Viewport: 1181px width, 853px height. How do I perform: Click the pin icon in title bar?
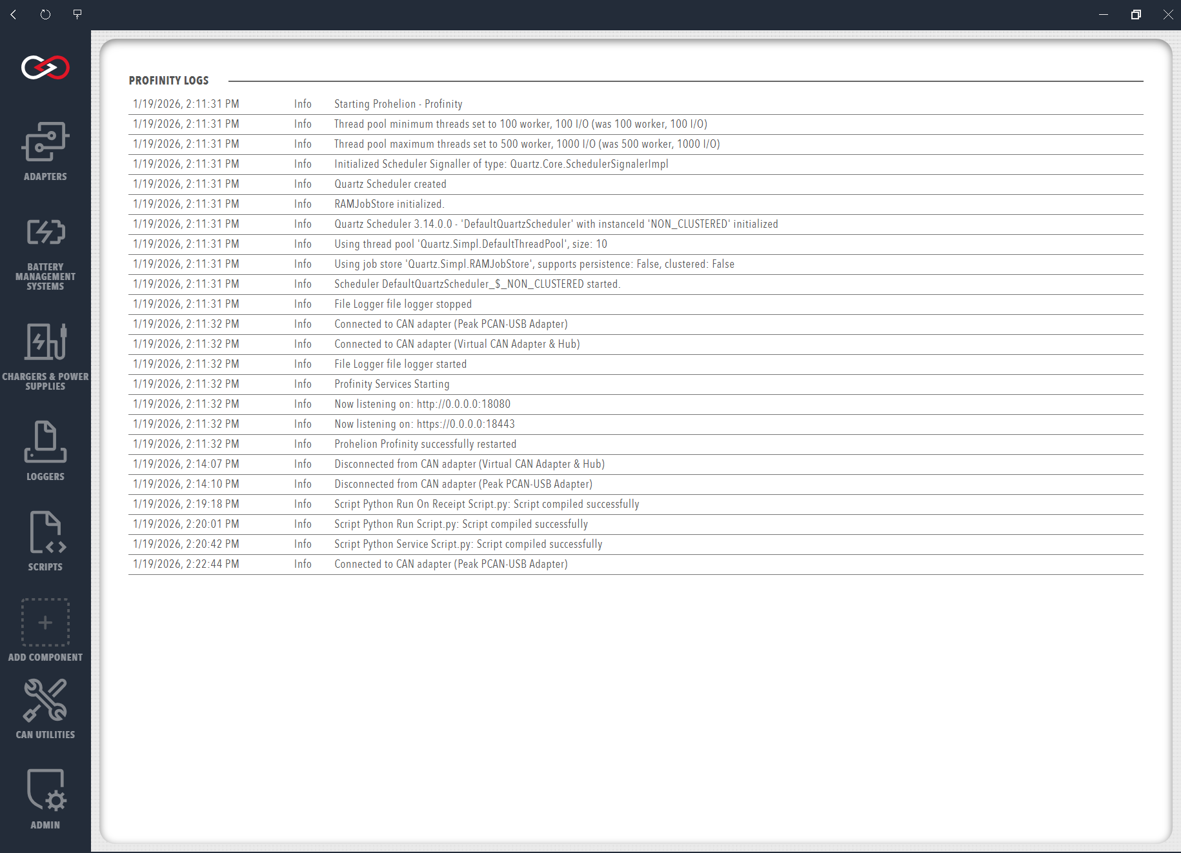(x=77, y=14)
